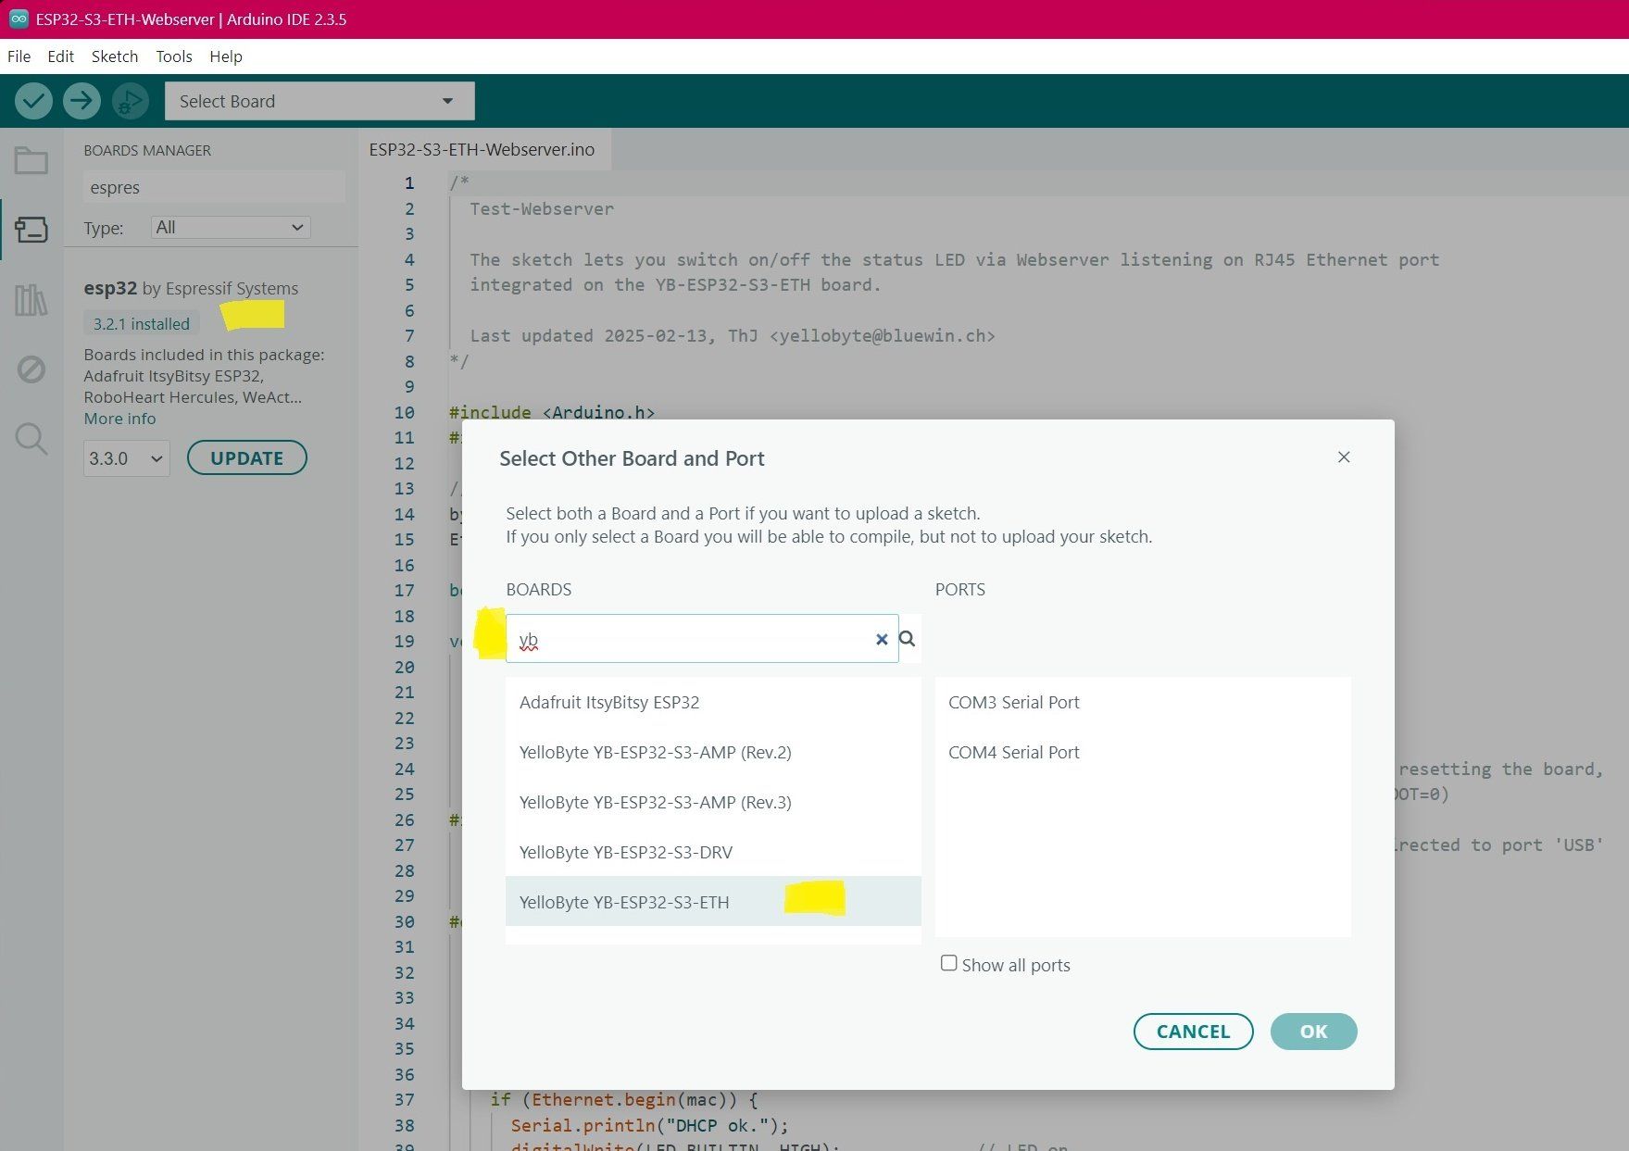
Task: Select COM3 Serial Port
Action: click(1143, 702)
